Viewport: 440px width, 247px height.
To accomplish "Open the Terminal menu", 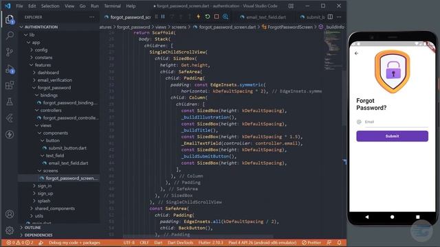I will 112,6.
